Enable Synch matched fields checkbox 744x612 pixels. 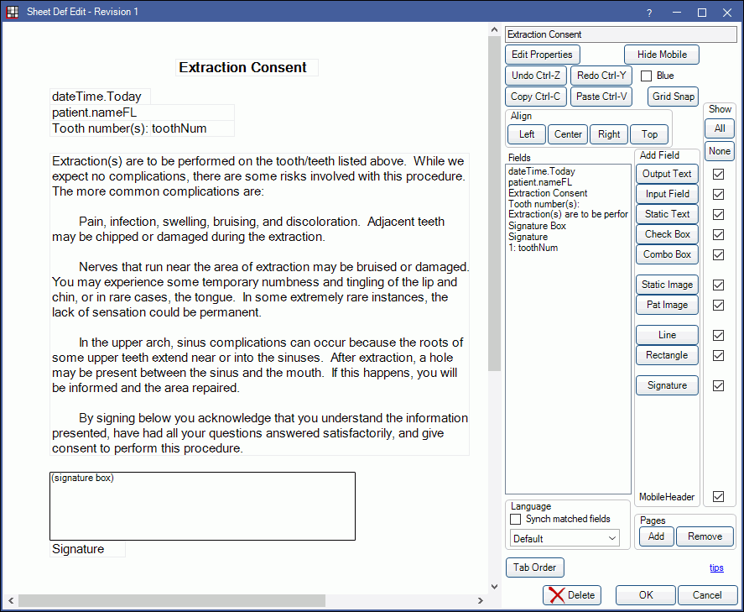point(516,519)
